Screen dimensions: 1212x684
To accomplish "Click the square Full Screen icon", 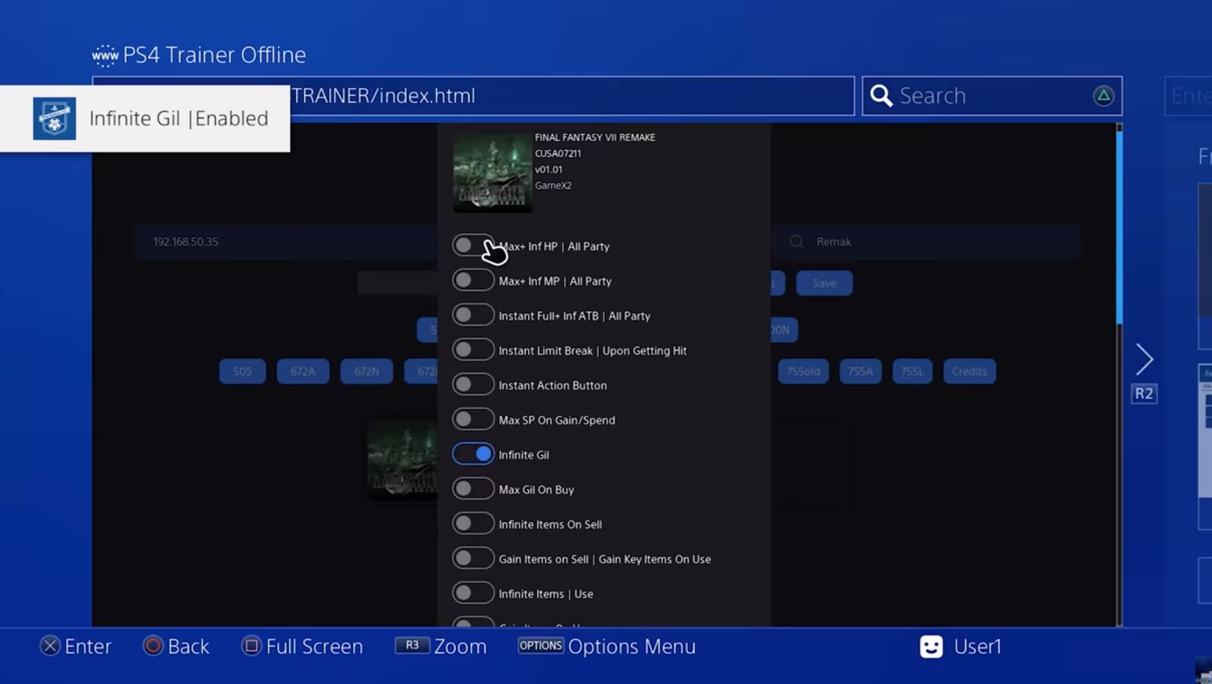I will (251, 646).
